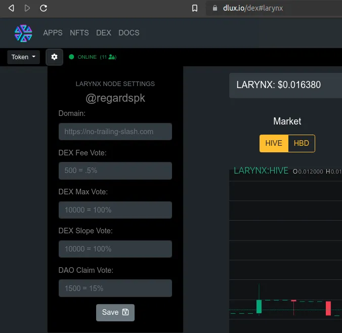Expand the Token dropdown

(x=23, y=57)
